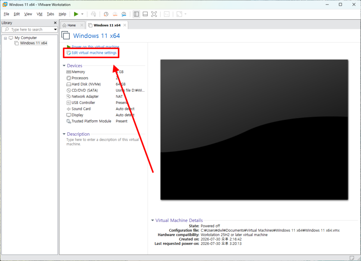The height and width of the screenshot is (261, 361).
Task: Click the green Power On play button
Action: pos(76,14)
